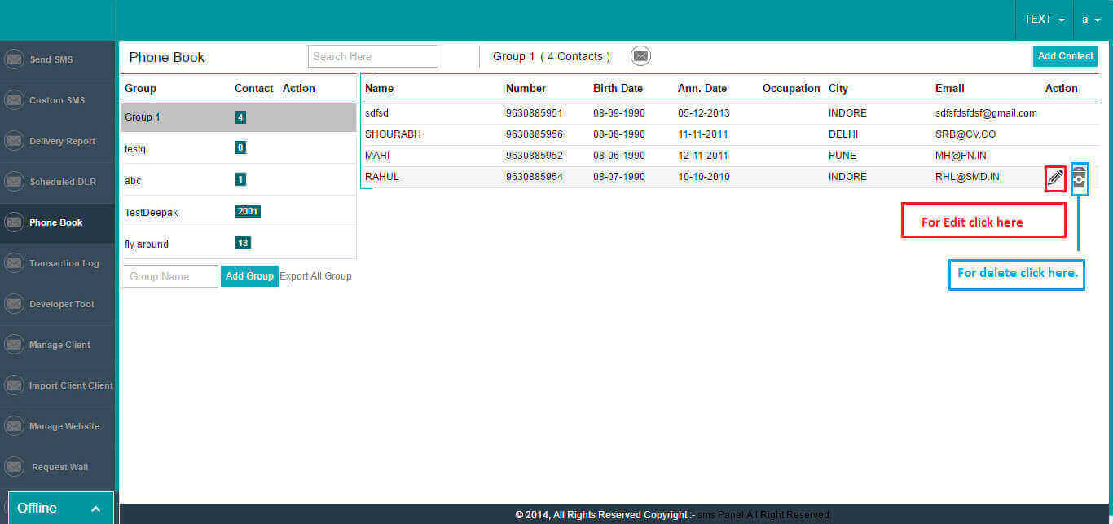Focus the Search Here input field
This screenshot has width=1113, height=524.
[372, 56]
